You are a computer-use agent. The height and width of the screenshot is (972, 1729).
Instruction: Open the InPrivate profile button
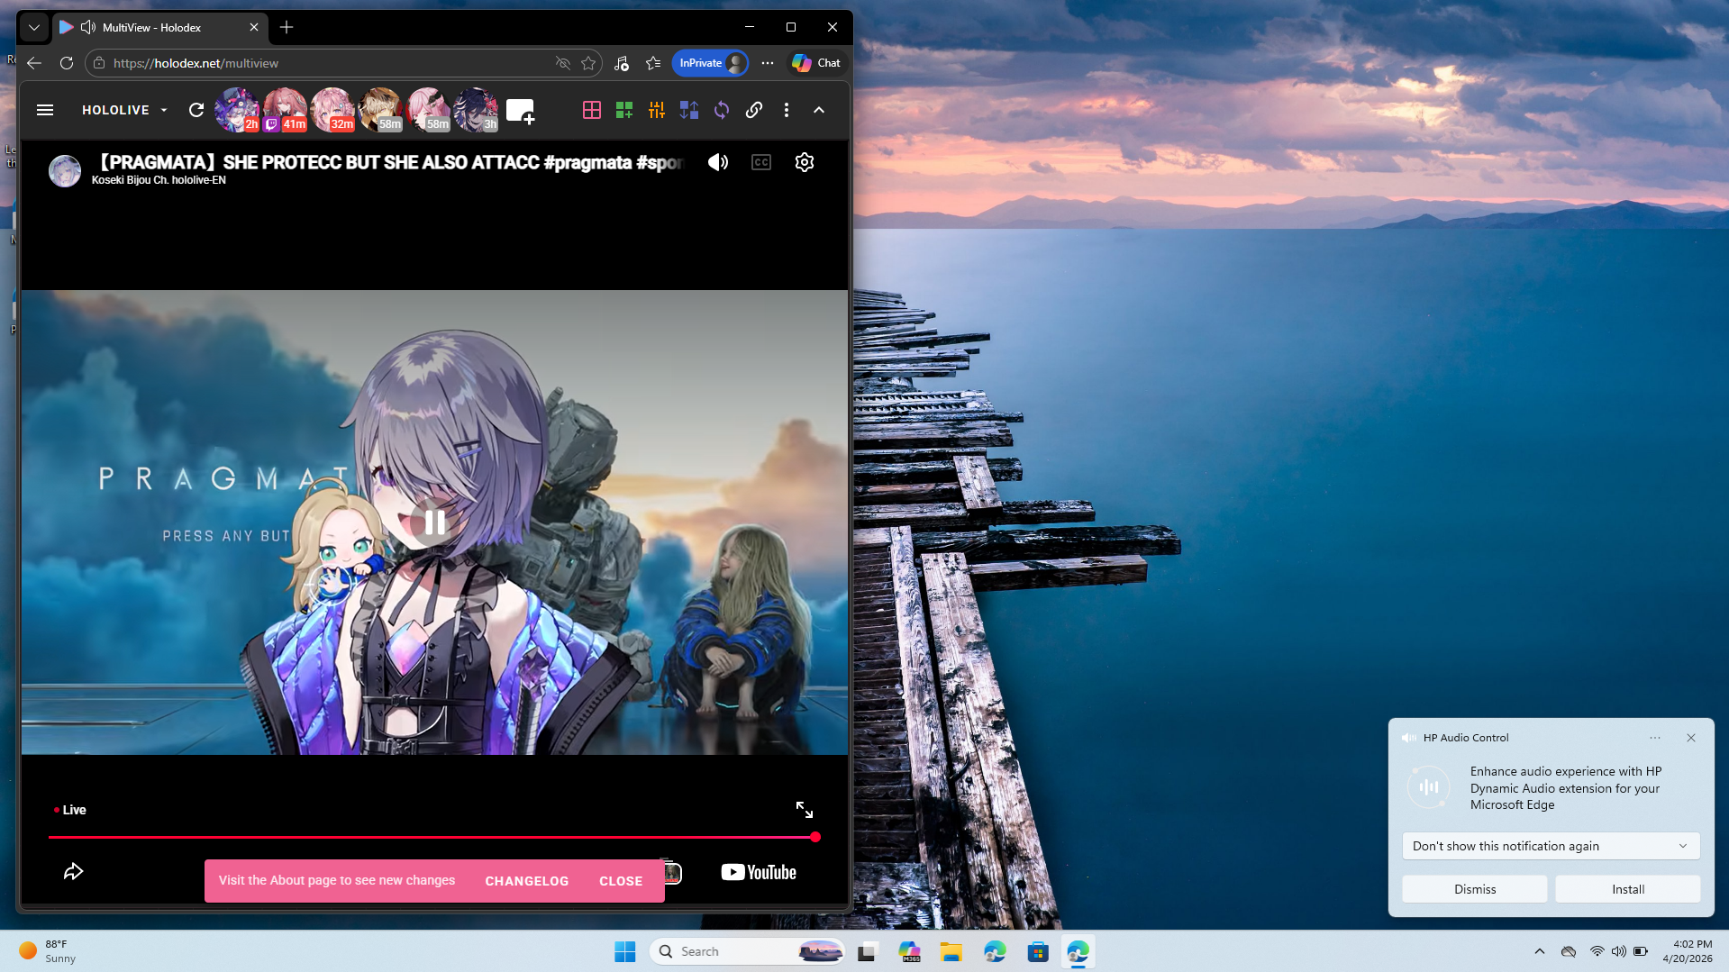[711, 63]
